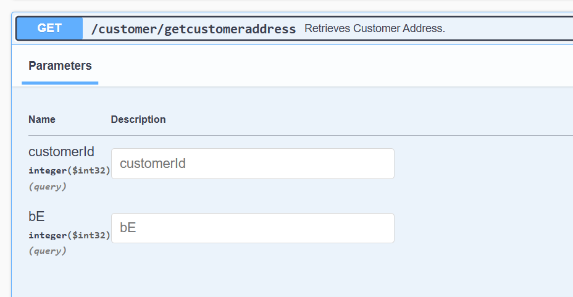Click the blue underline beneath Parameters tab
Viewport: 573px width, 297px height.
(x=60, y=83)
